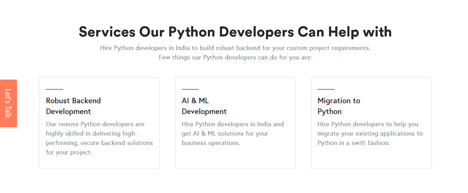Click the main heading Services Our Python Developers Can Help with
Image resolution: width=468 pixels, height=193 pixels.
(x=235, y=32)
